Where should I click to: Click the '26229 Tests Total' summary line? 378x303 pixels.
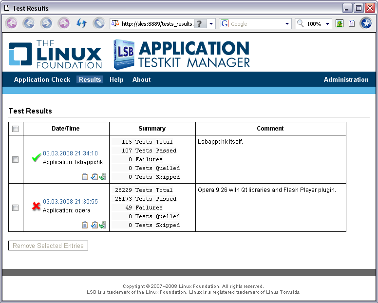coord(144,190)
